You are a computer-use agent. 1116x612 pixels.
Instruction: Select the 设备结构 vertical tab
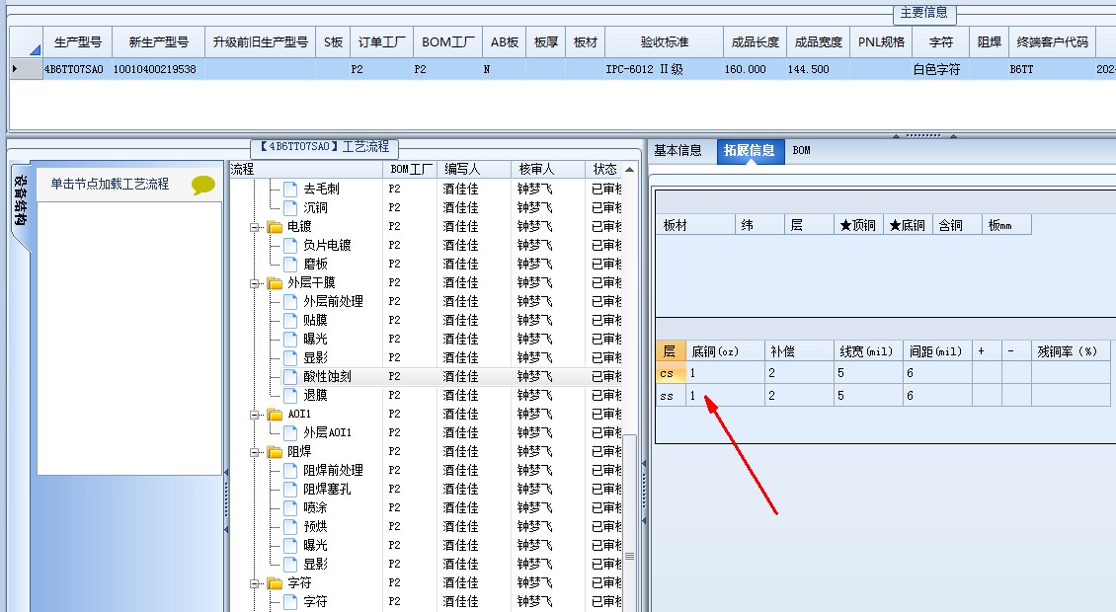[21, 201]
